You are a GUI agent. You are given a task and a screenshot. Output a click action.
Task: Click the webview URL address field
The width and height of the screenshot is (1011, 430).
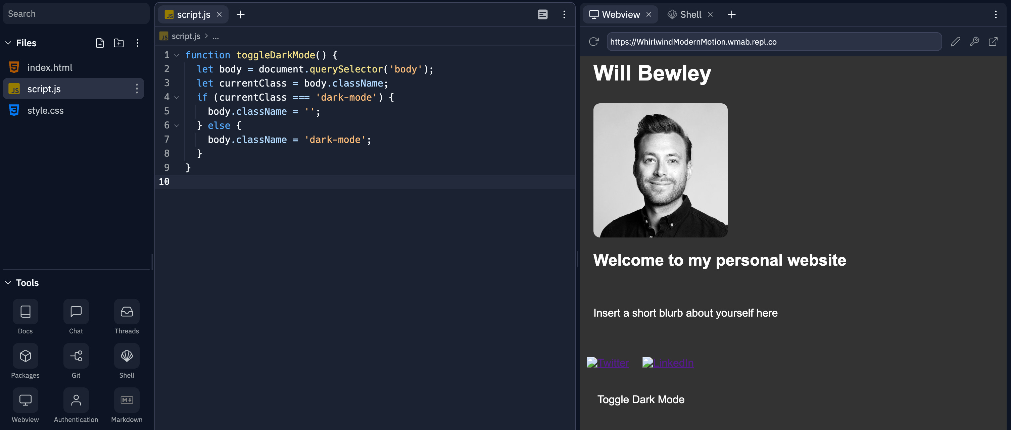click(x=774, y=42)
